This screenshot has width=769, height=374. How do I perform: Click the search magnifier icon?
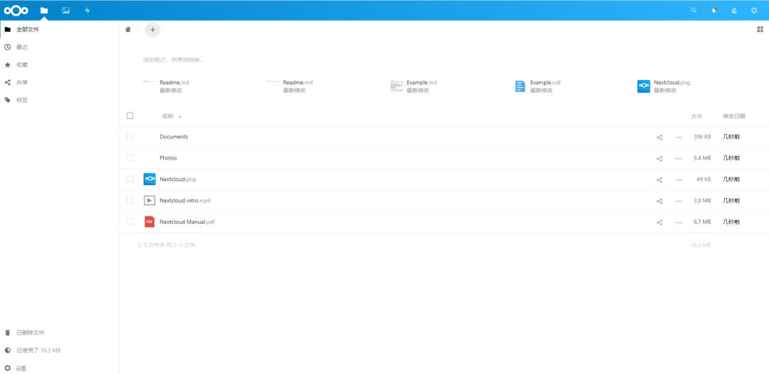(694, 11)
